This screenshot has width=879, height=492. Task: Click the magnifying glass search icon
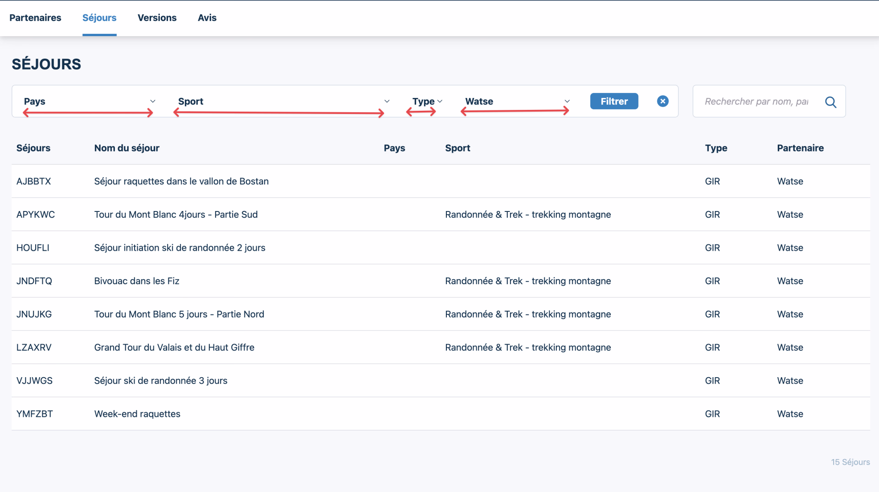tap(830, 102)
